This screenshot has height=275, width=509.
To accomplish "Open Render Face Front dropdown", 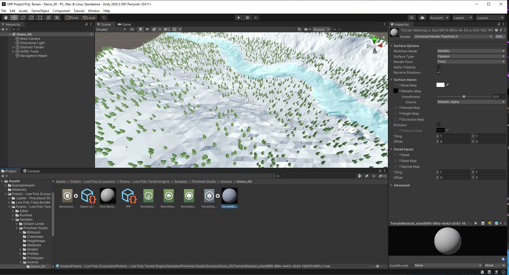I will point(471,62).
